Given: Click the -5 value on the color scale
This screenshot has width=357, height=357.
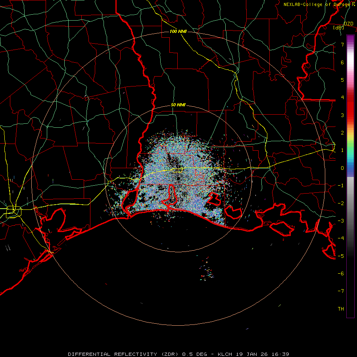Looking at the screenshot, I should click(341, 256).
